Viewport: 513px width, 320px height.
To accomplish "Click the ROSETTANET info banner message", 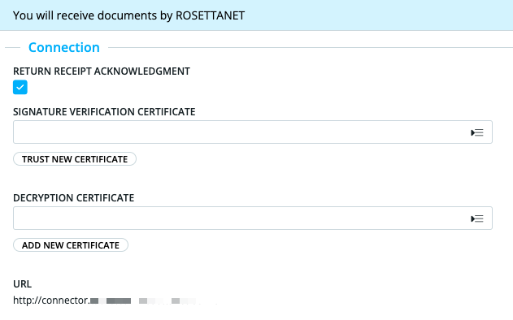I will click(x=128, y=15).
